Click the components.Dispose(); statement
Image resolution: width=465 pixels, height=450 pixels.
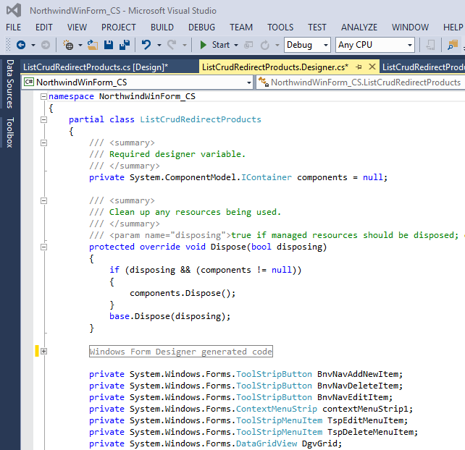pos(183,293)
